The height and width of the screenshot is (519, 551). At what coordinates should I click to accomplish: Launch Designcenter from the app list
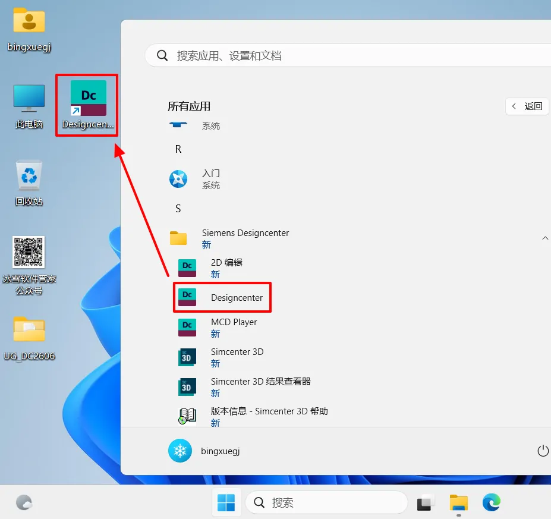[x=221, y=298]
